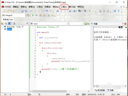The image size is (128, 96).
Task: Open the 工程(P) menu
Action: pos(40,7)
